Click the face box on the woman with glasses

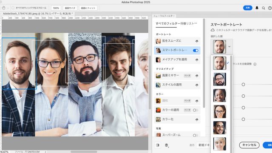[x=50, y=63]
